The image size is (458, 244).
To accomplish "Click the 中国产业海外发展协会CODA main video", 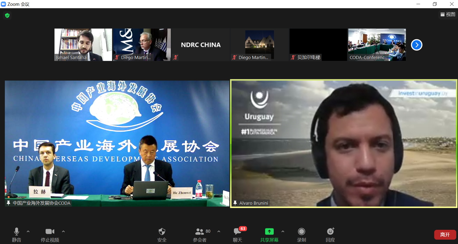I will (117, 143).
